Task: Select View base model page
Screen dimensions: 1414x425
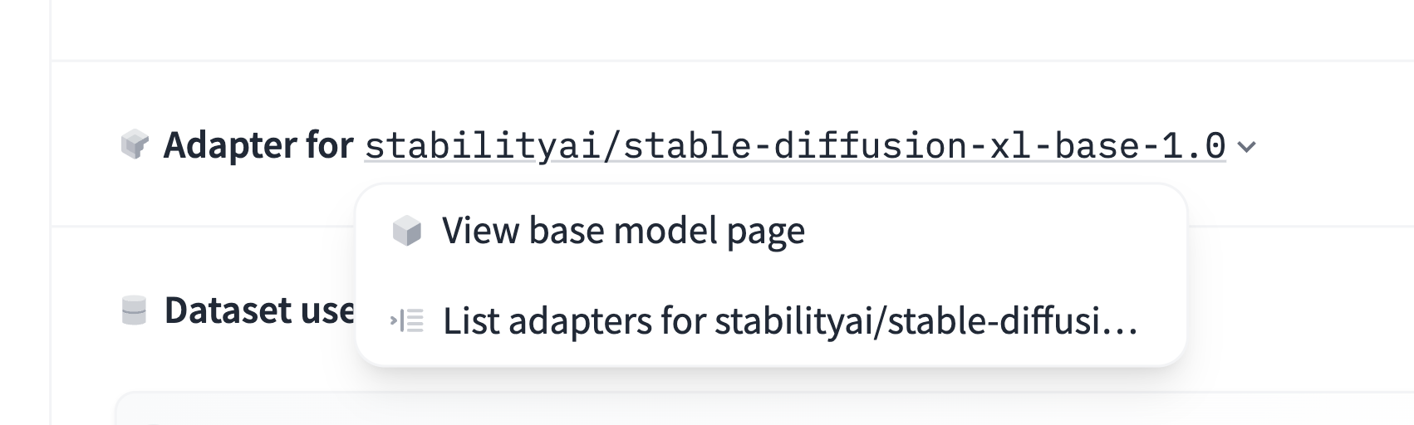Action: (x=623, y=231)
